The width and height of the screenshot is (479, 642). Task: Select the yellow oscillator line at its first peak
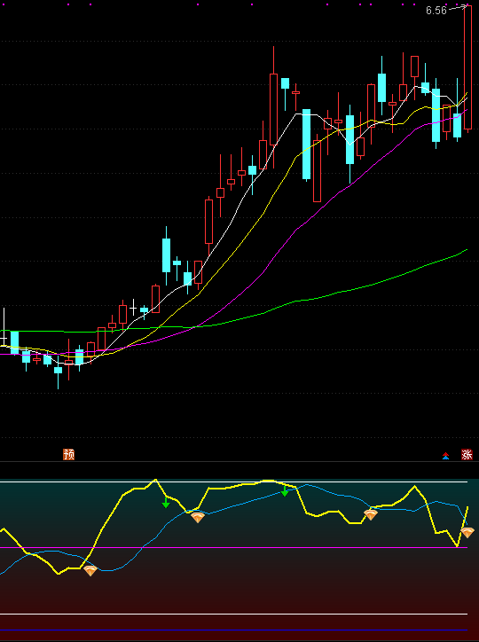pos(155,480)
